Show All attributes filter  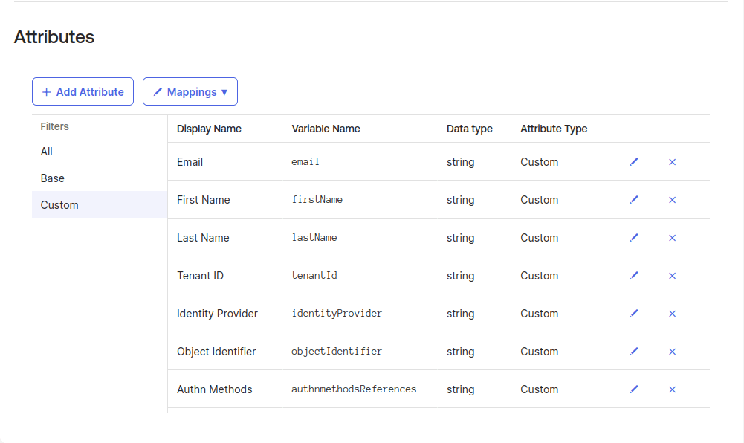(x=47, y=152)
